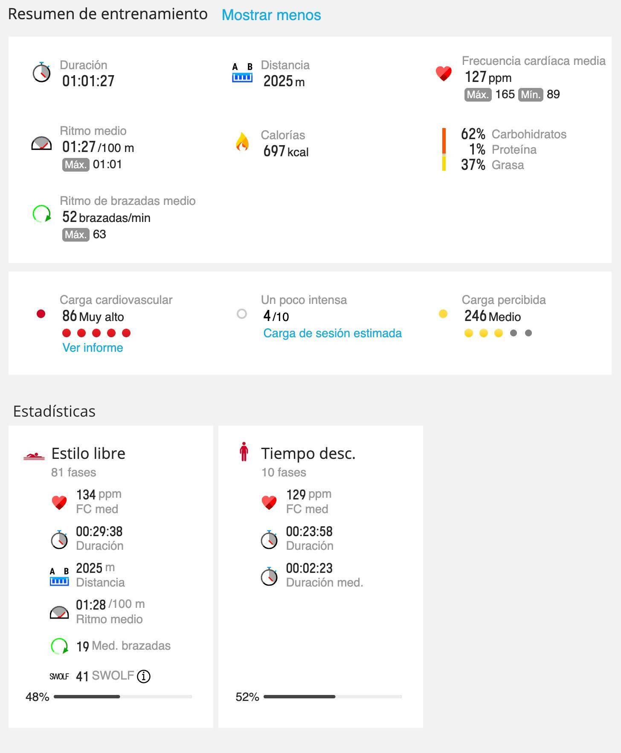Click the SWOLF info icon
Screen dimensions: 621x753
[144, 676]
